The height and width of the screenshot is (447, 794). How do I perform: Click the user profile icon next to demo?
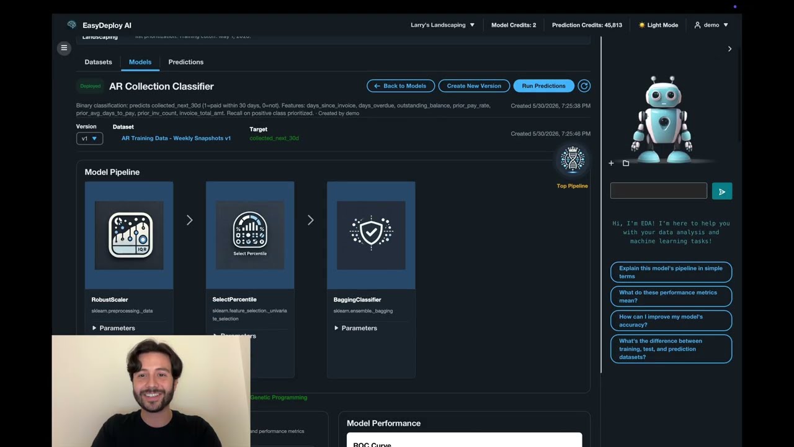[x=697, y=25]
